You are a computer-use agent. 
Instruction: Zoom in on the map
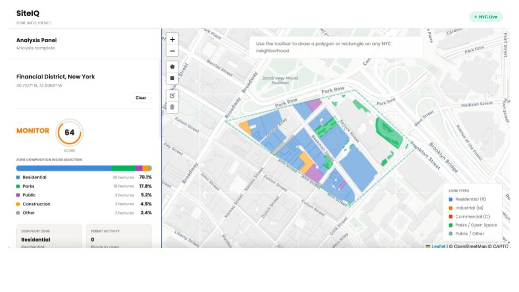172,39
